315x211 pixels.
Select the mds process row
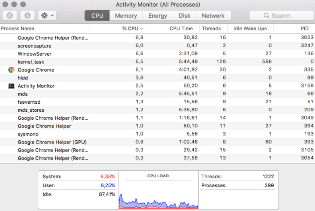point(157,94)
